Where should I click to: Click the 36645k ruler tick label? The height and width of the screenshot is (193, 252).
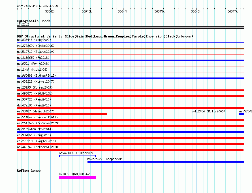(159, 11)
